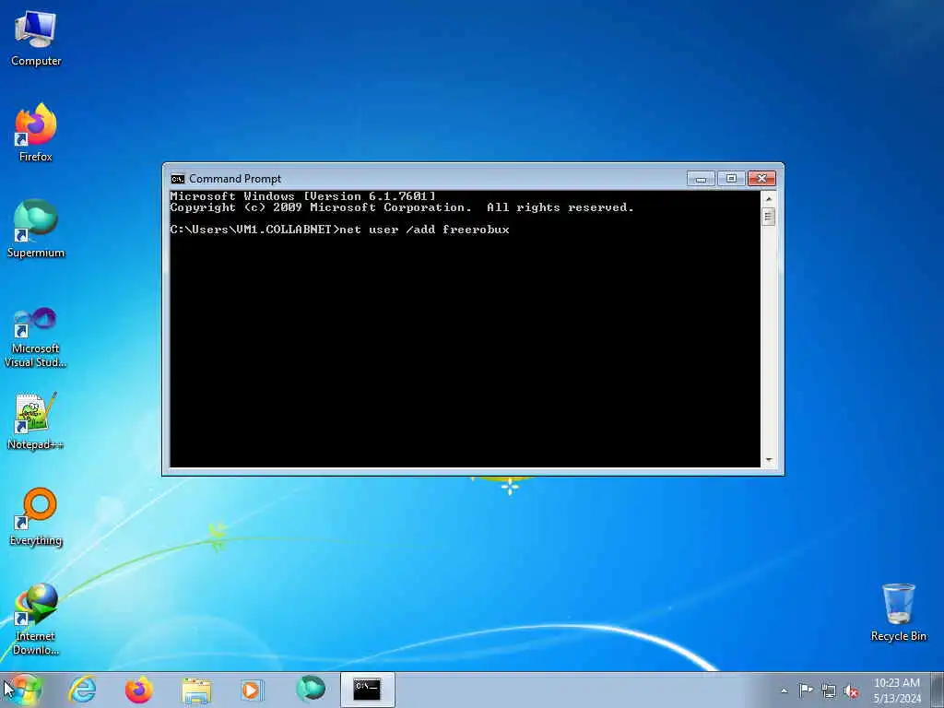Open the Computer desktop icon
This screenshot has width=944, height=708.
tap(36, 39)
